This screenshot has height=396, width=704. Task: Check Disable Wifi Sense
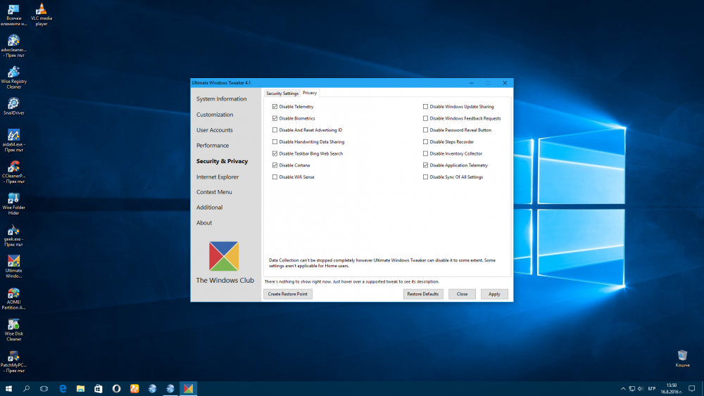click(275, 177)
